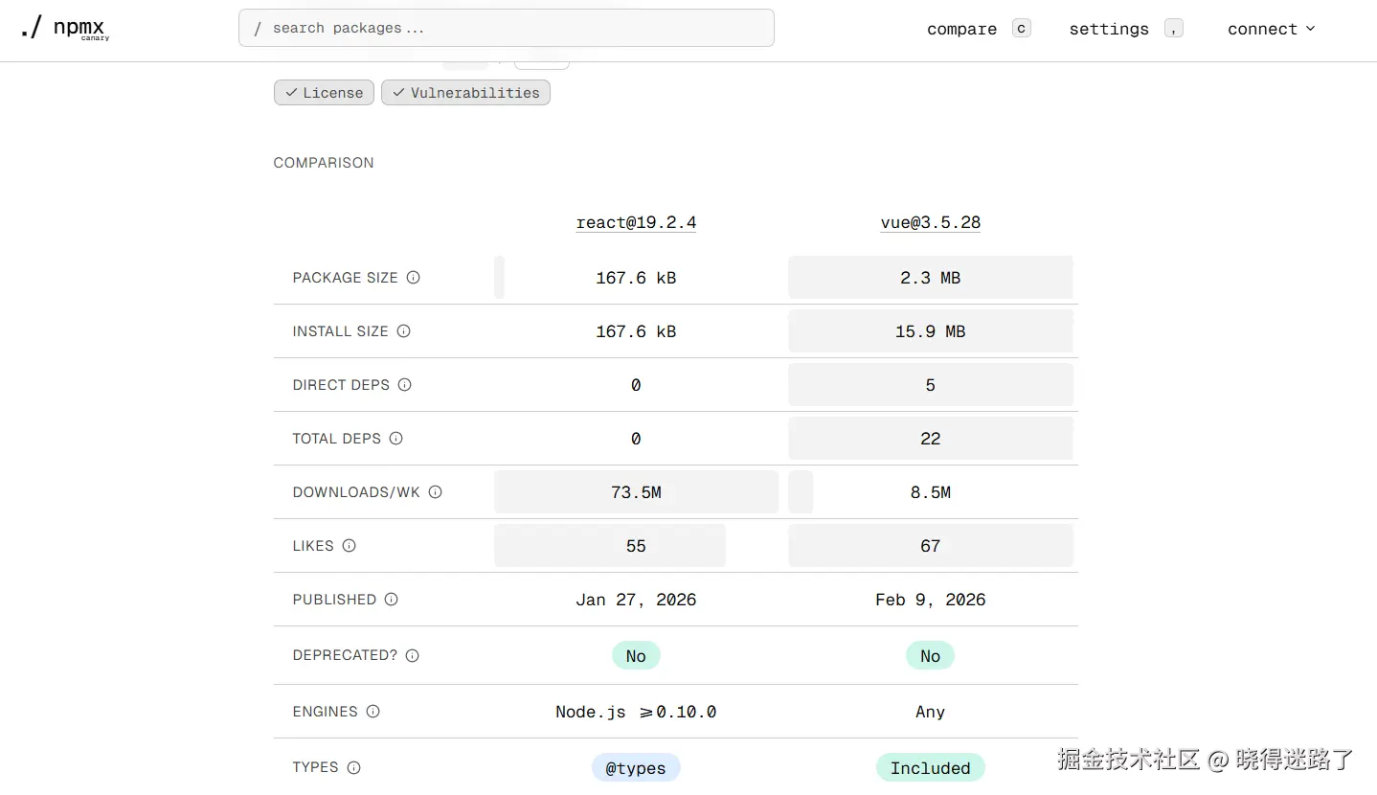Viewport: 1377px width, 795px height.
Task: Click the @types badge for react
Action: [x=636, y=768]
